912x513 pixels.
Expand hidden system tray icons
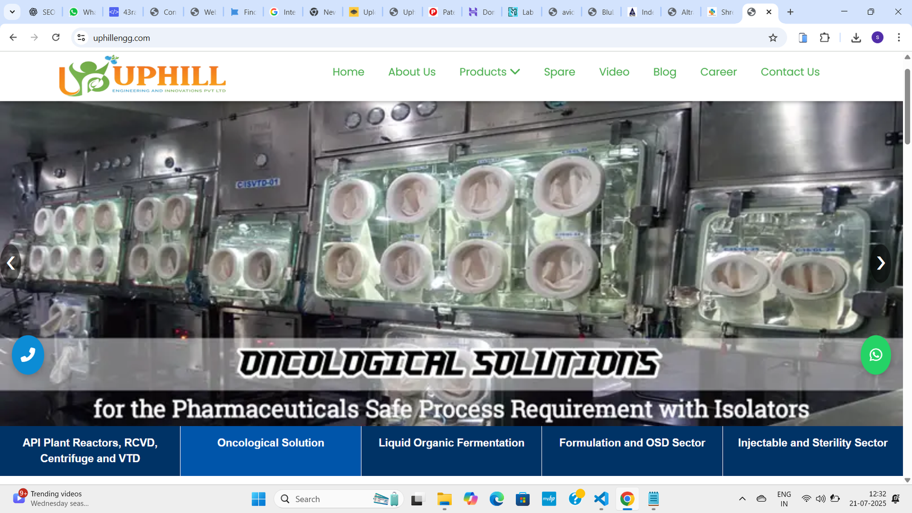[x=742, y=499]
